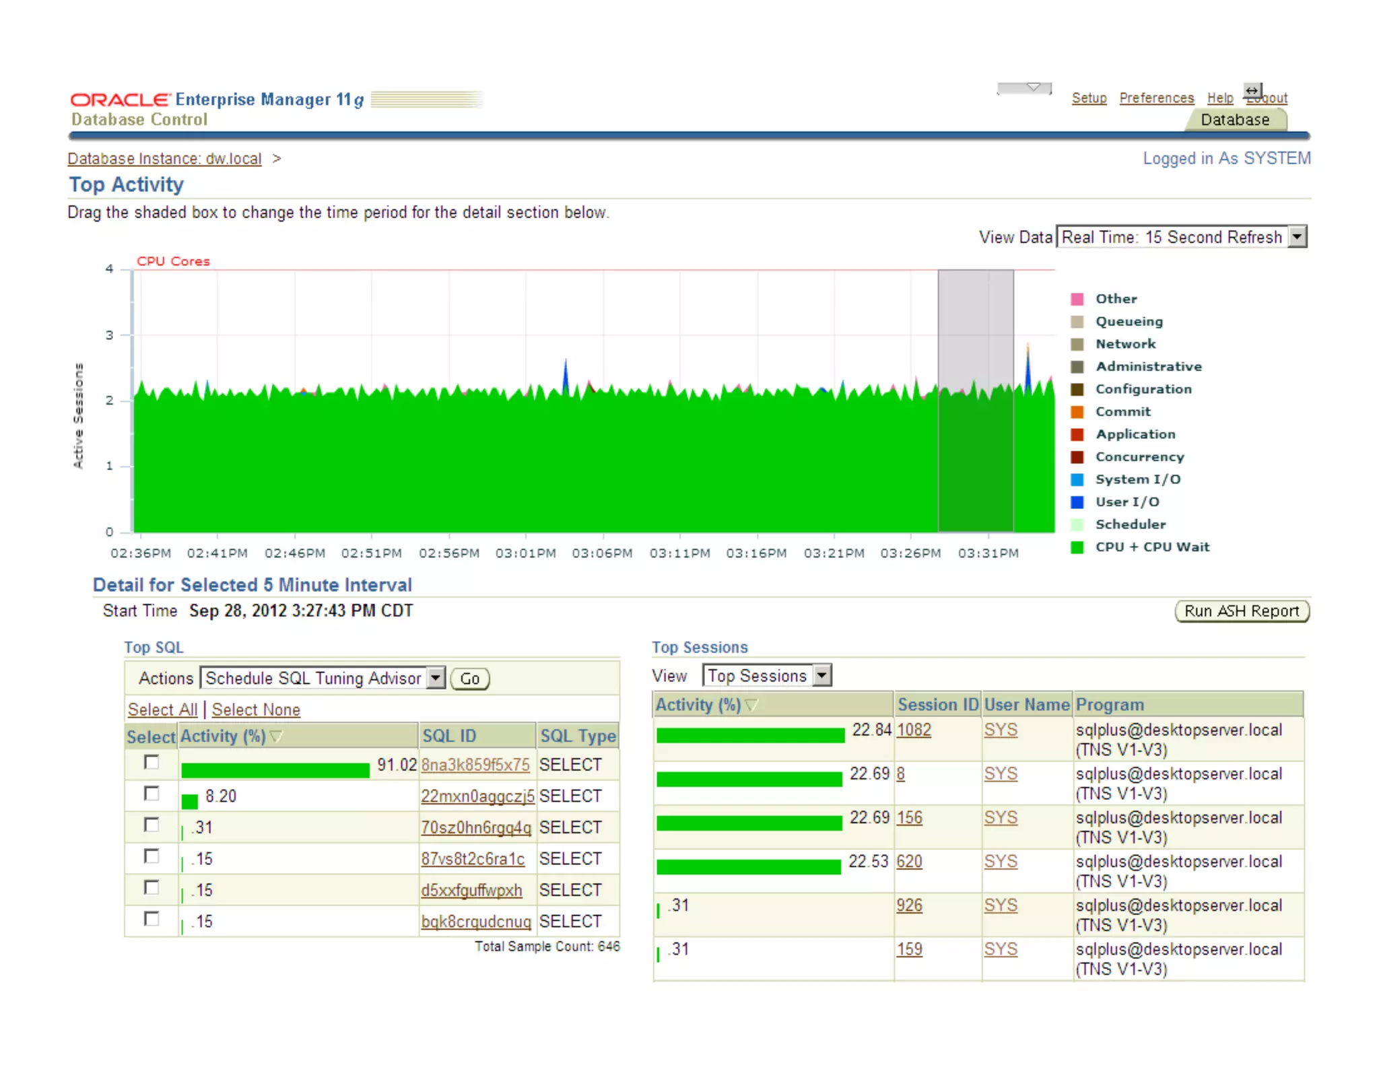
Task: Open the View Data refresh dropdown
Action: pyautogui.click(x=1297, y=237)
